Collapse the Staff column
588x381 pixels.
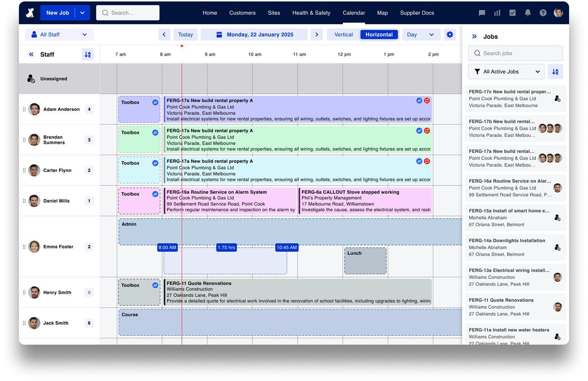(31, 55)
